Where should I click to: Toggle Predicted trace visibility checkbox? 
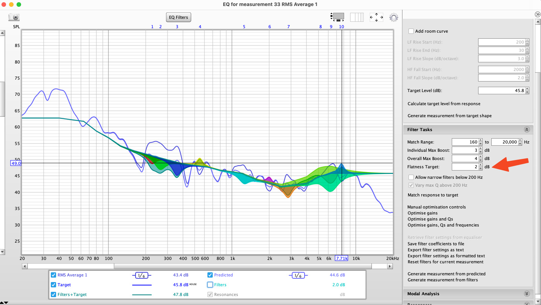pos(210,275)
